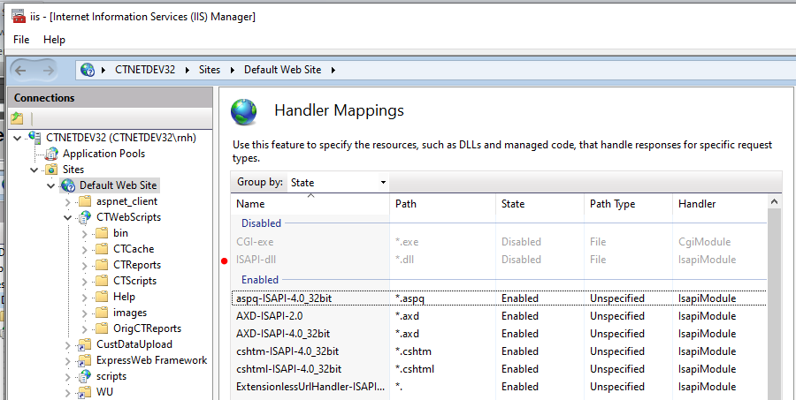Select the aspnet_client folder
This screenshot has height=400, width=796.
126,201
